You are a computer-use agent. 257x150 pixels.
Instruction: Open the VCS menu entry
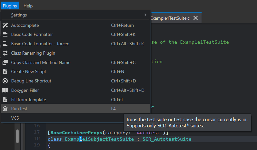pyautogui.click(x=15, y=118)
